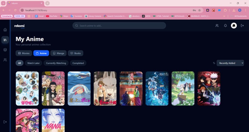Open the bookmarks apps grid icon
The width and height of the screenshot is (249, 132).
[x=29, y=16]
